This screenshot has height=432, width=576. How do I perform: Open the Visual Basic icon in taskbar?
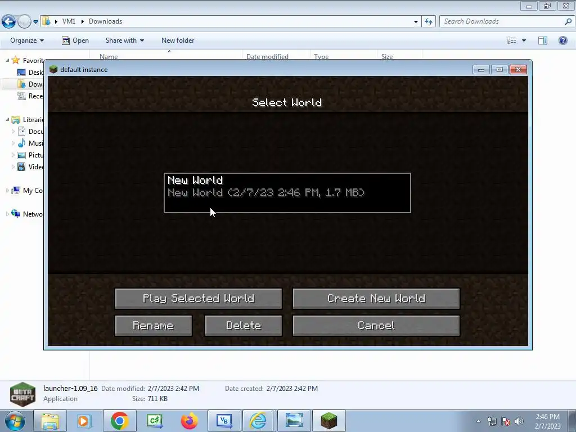[x=224, y=421]
